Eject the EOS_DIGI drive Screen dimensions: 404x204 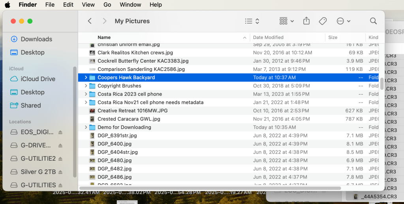pyautogui.click(x=60, y=132)
